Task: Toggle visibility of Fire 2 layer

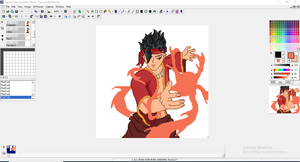Action: 8,36
